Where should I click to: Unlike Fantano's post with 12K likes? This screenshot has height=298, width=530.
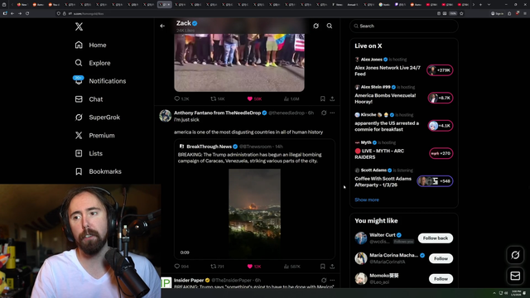coord(254,267)
